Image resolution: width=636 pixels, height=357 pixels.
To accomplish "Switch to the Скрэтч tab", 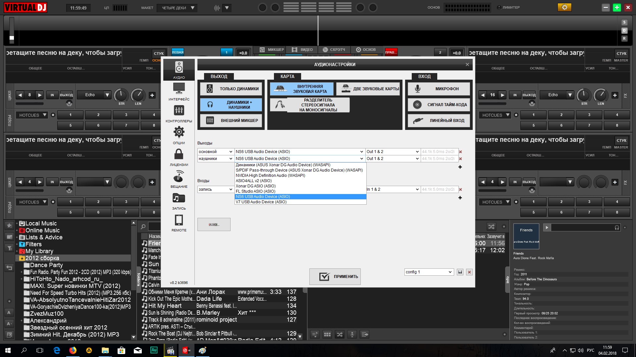I will pos(334,50).
